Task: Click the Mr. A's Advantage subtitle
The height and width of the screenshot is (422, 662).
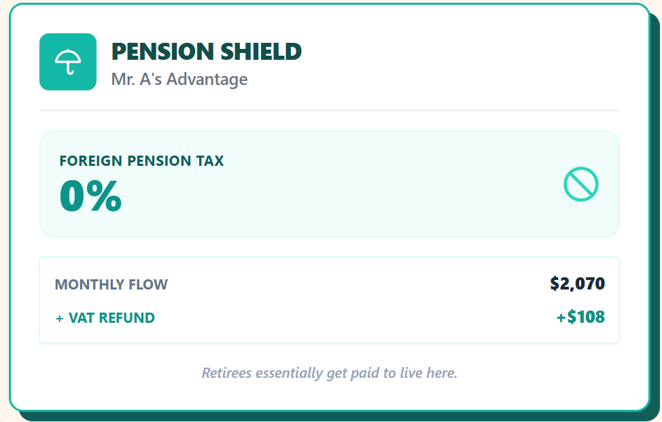Action: pyautogui.click(x=179, y=80)
